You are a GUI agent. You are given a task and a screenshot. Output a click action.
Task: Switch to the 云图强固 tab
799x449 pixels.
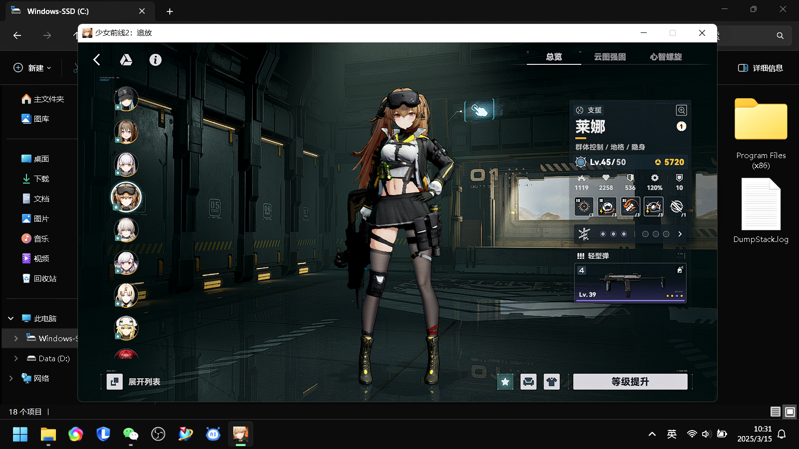(610, 57)
